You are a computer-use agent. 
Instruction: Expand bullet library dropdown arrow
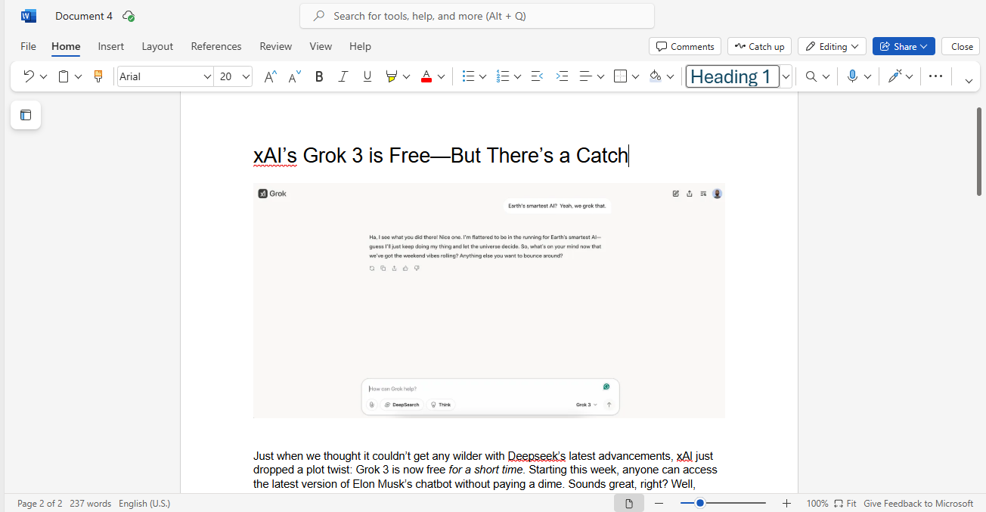point(482,76)
